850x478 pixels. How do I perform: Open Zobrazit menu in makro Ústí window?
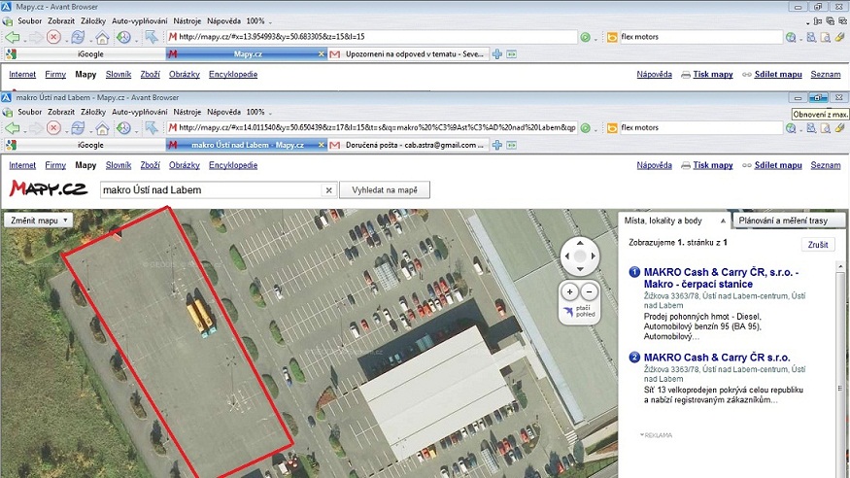(60, 112)
